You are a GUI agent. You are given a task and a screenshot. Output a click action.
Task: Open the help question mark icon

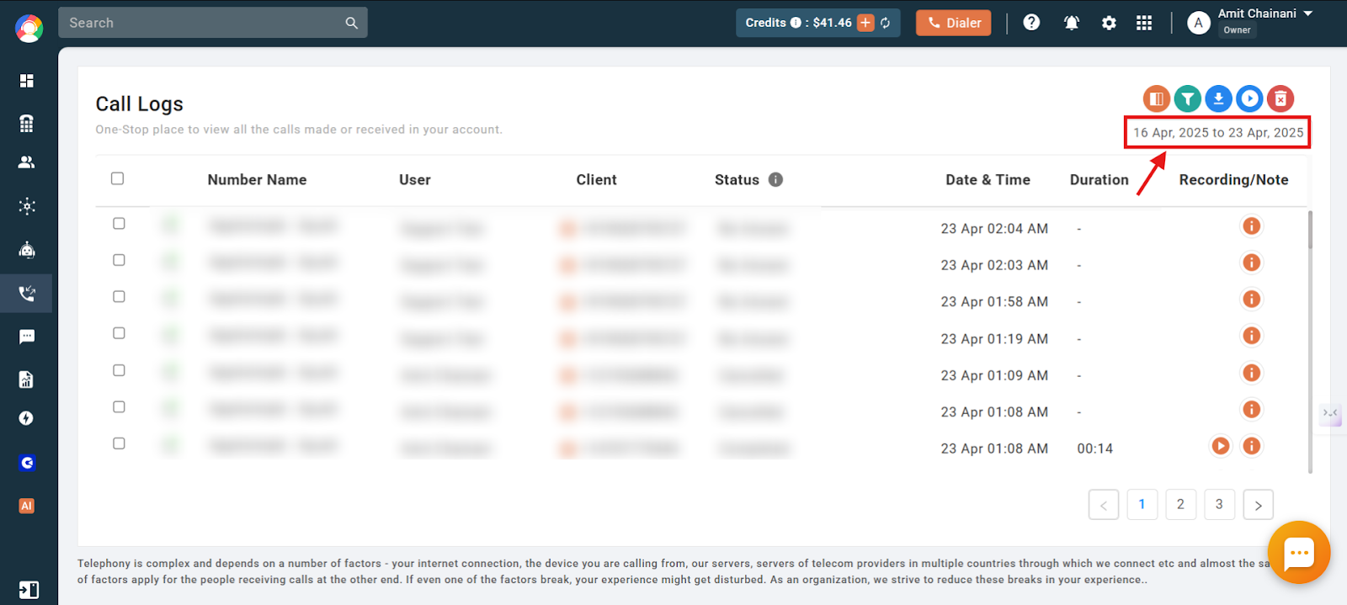[1031, 23]
